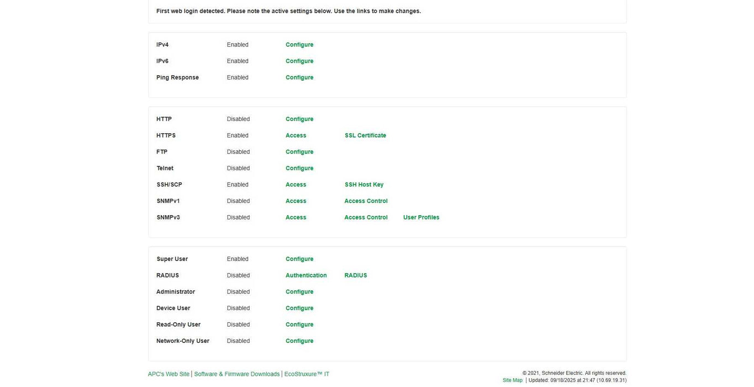View the SSL Certificate settings
Screen dimensions: 754x387
coord(365,135)
